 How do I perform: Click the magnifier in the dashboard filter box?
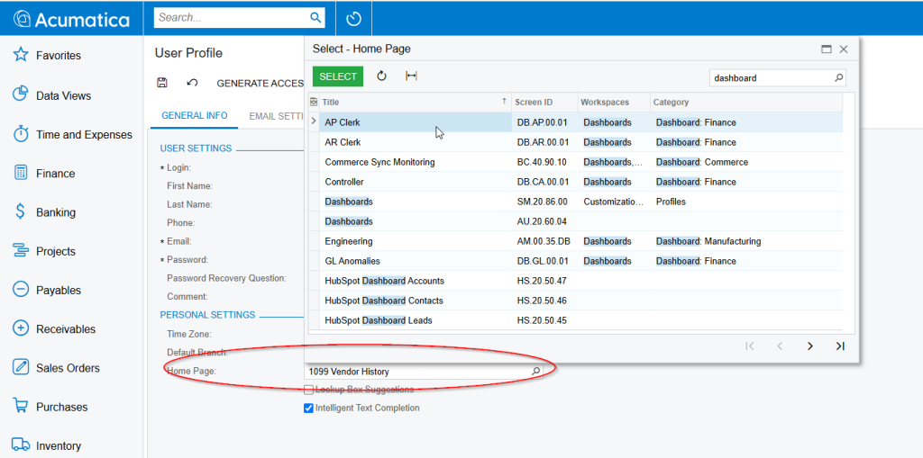point(839,77)
